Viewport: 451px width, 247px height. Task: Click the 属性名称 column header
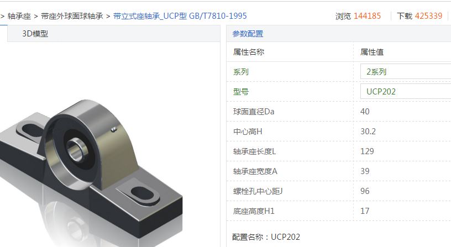click(x=249, y=52)
